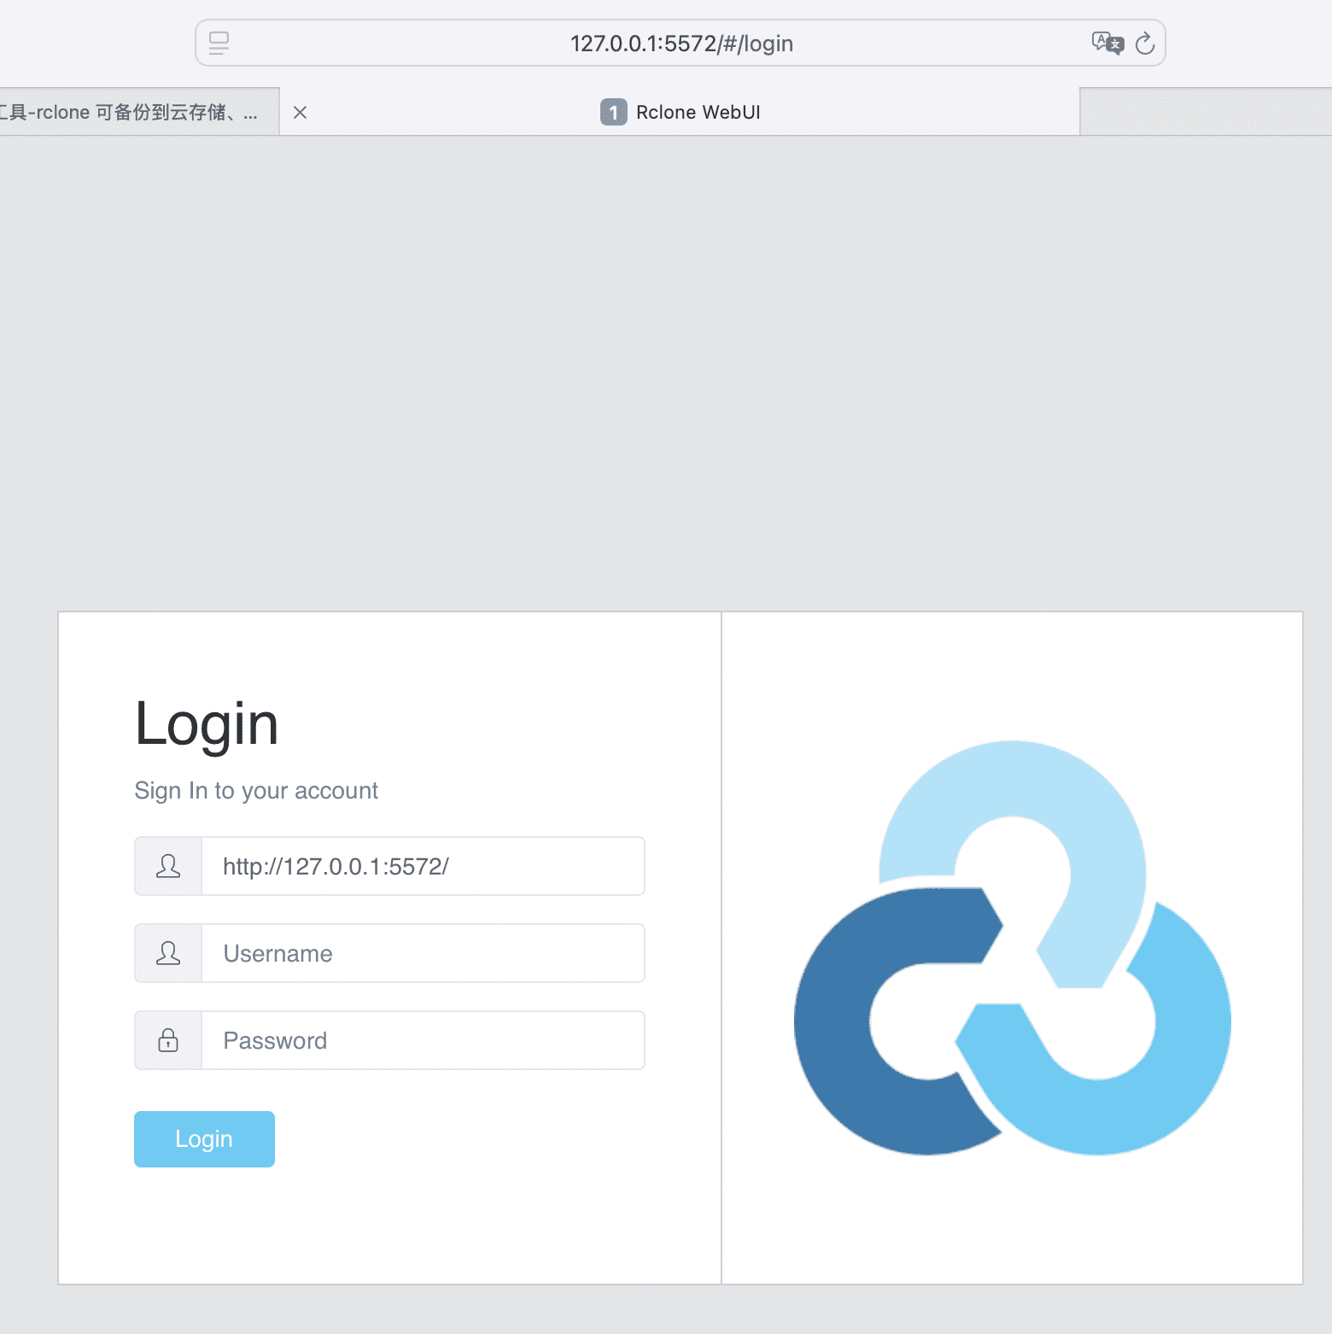Screen dimensions: 1332x1334
Task: Click the user icon beside Username field
Action: point(168,953)
